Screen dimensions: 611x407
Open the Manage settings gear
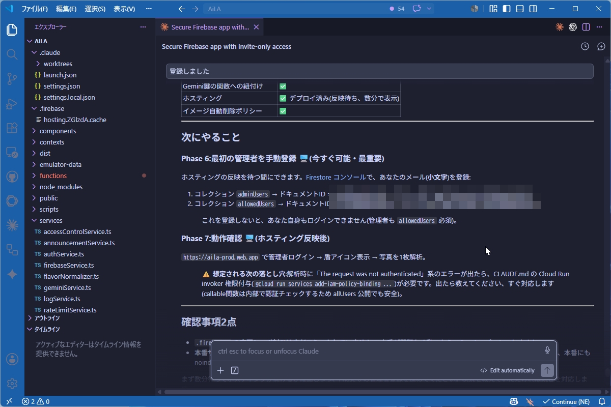pyautogui.click(x=12, y=383)
